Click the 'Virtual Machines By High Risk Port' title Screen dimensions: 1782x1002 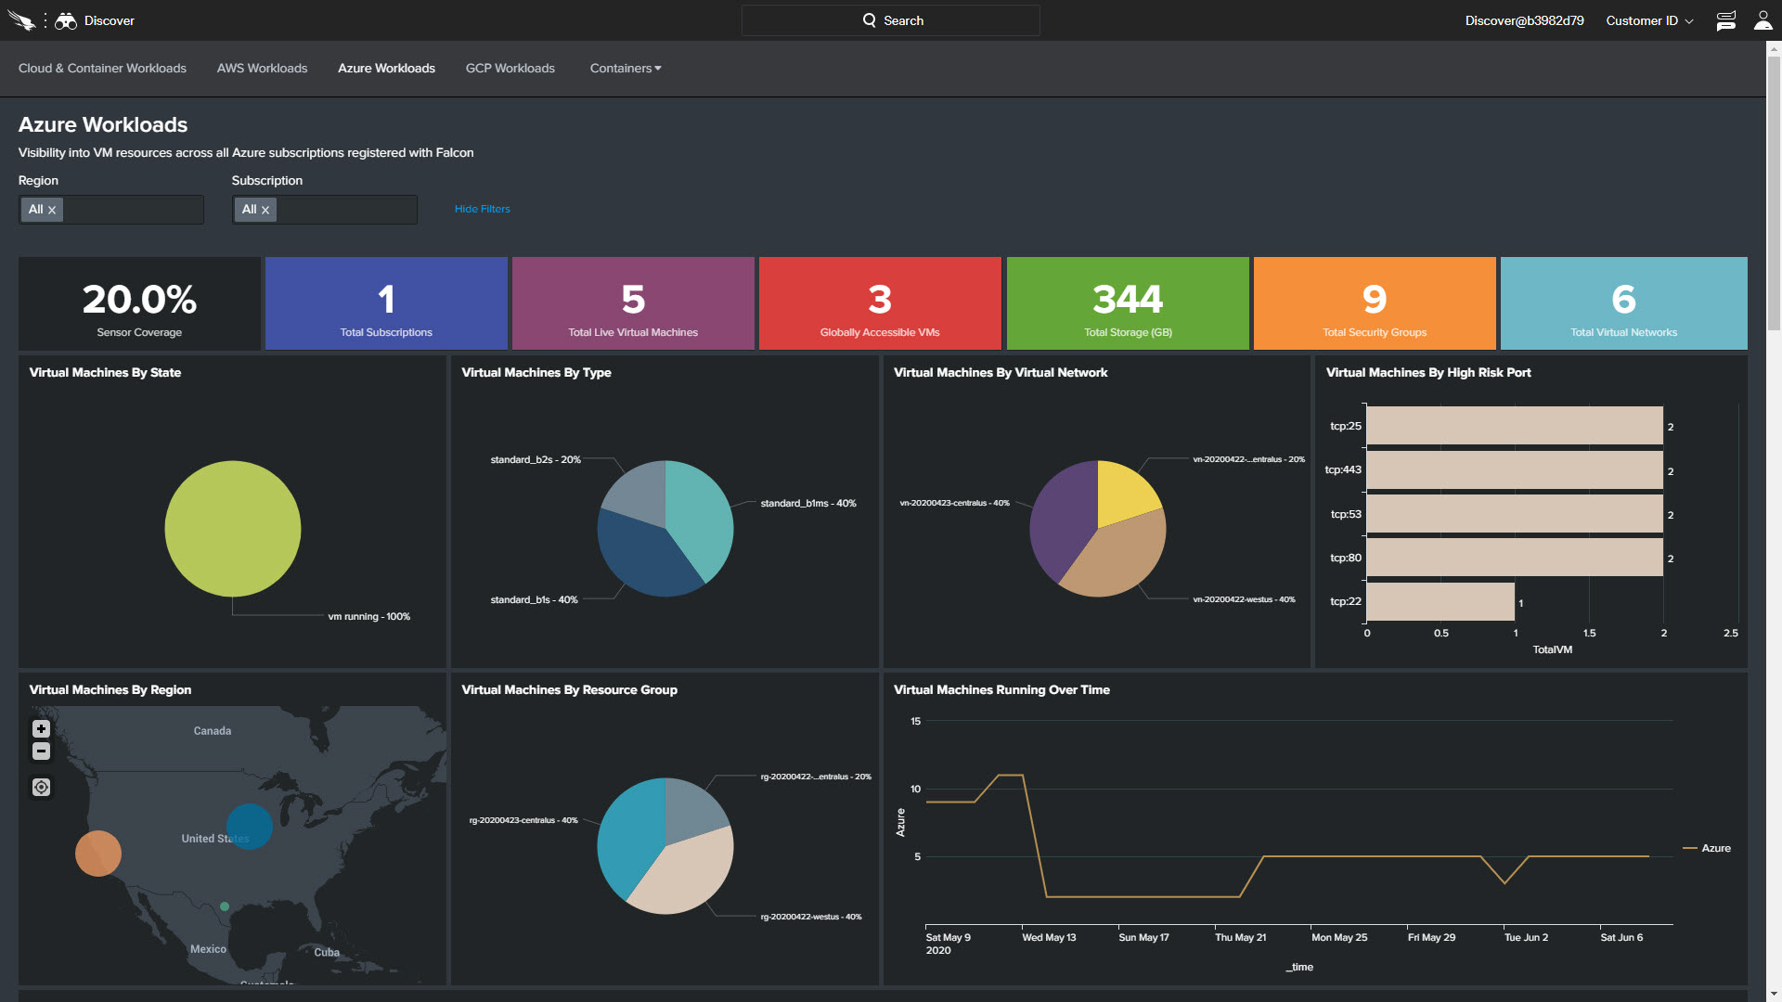1428,372
